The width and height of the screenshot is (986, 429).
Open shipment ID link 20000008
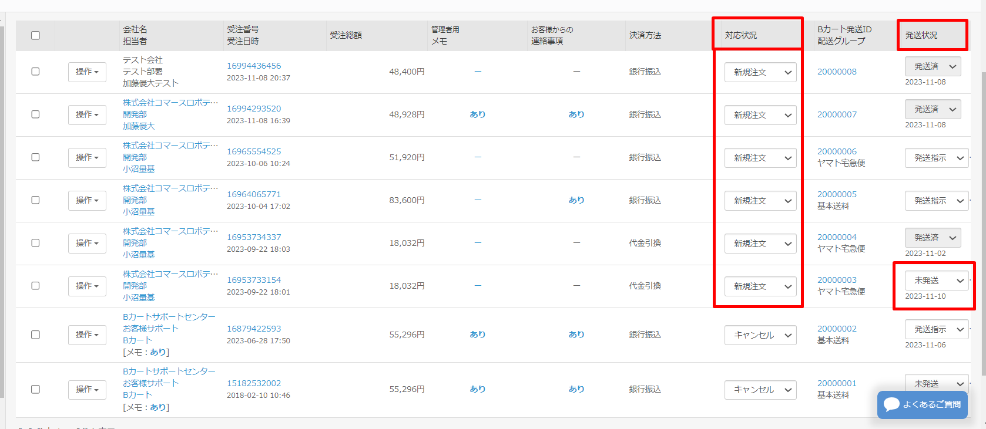(837, 72)
